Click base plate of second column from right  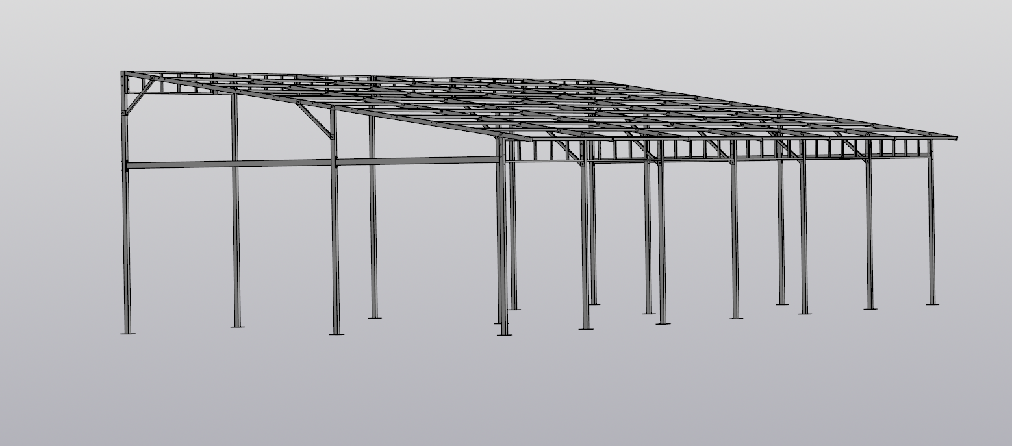[870, 308]
